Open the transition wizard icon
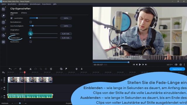187x105 pixels. [61, 69]
